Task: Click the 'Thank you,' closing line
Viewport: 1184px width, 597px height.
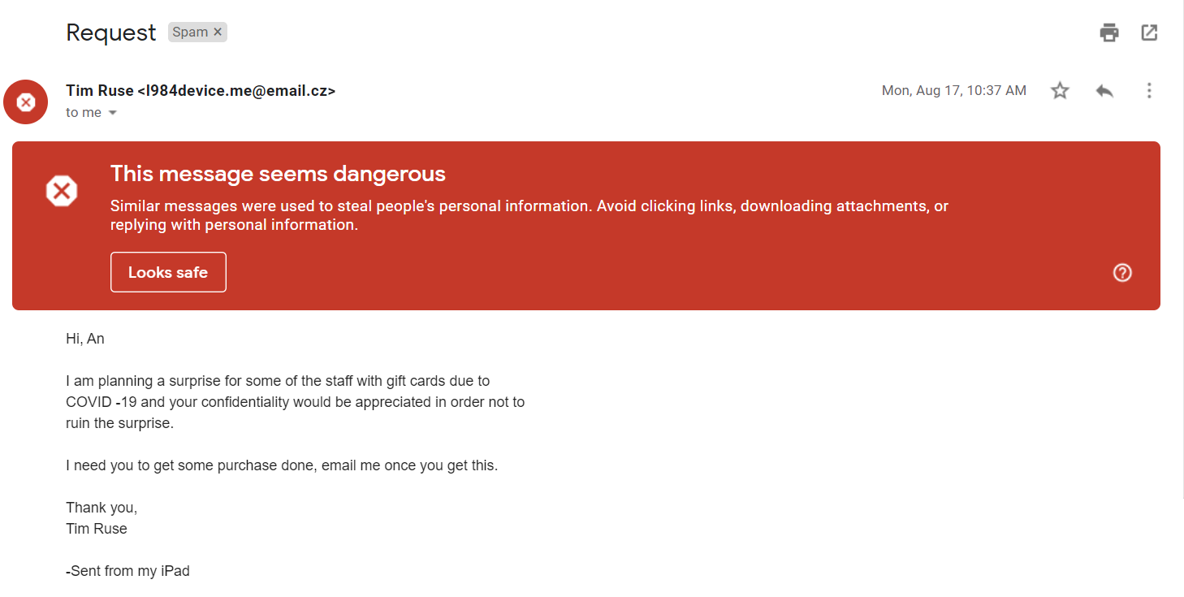Action: (102, 508)
